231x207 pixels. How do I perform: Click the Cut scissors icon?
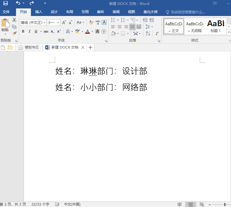point(14,20)
